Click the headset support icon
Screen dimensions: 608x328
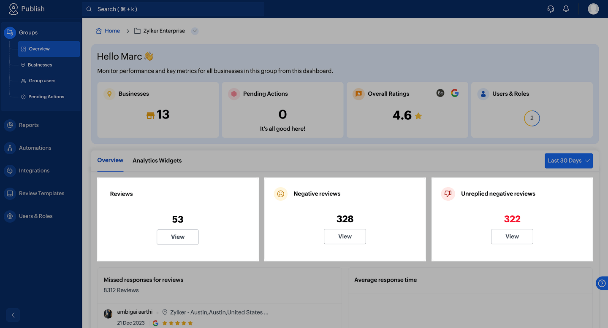tap(551, 9)
